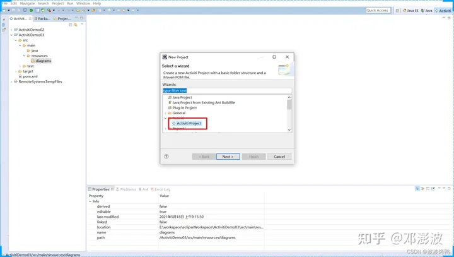Switch to the Project Explorer tab
The height and width of the screenshot is (257, 454).
[62, 18]
